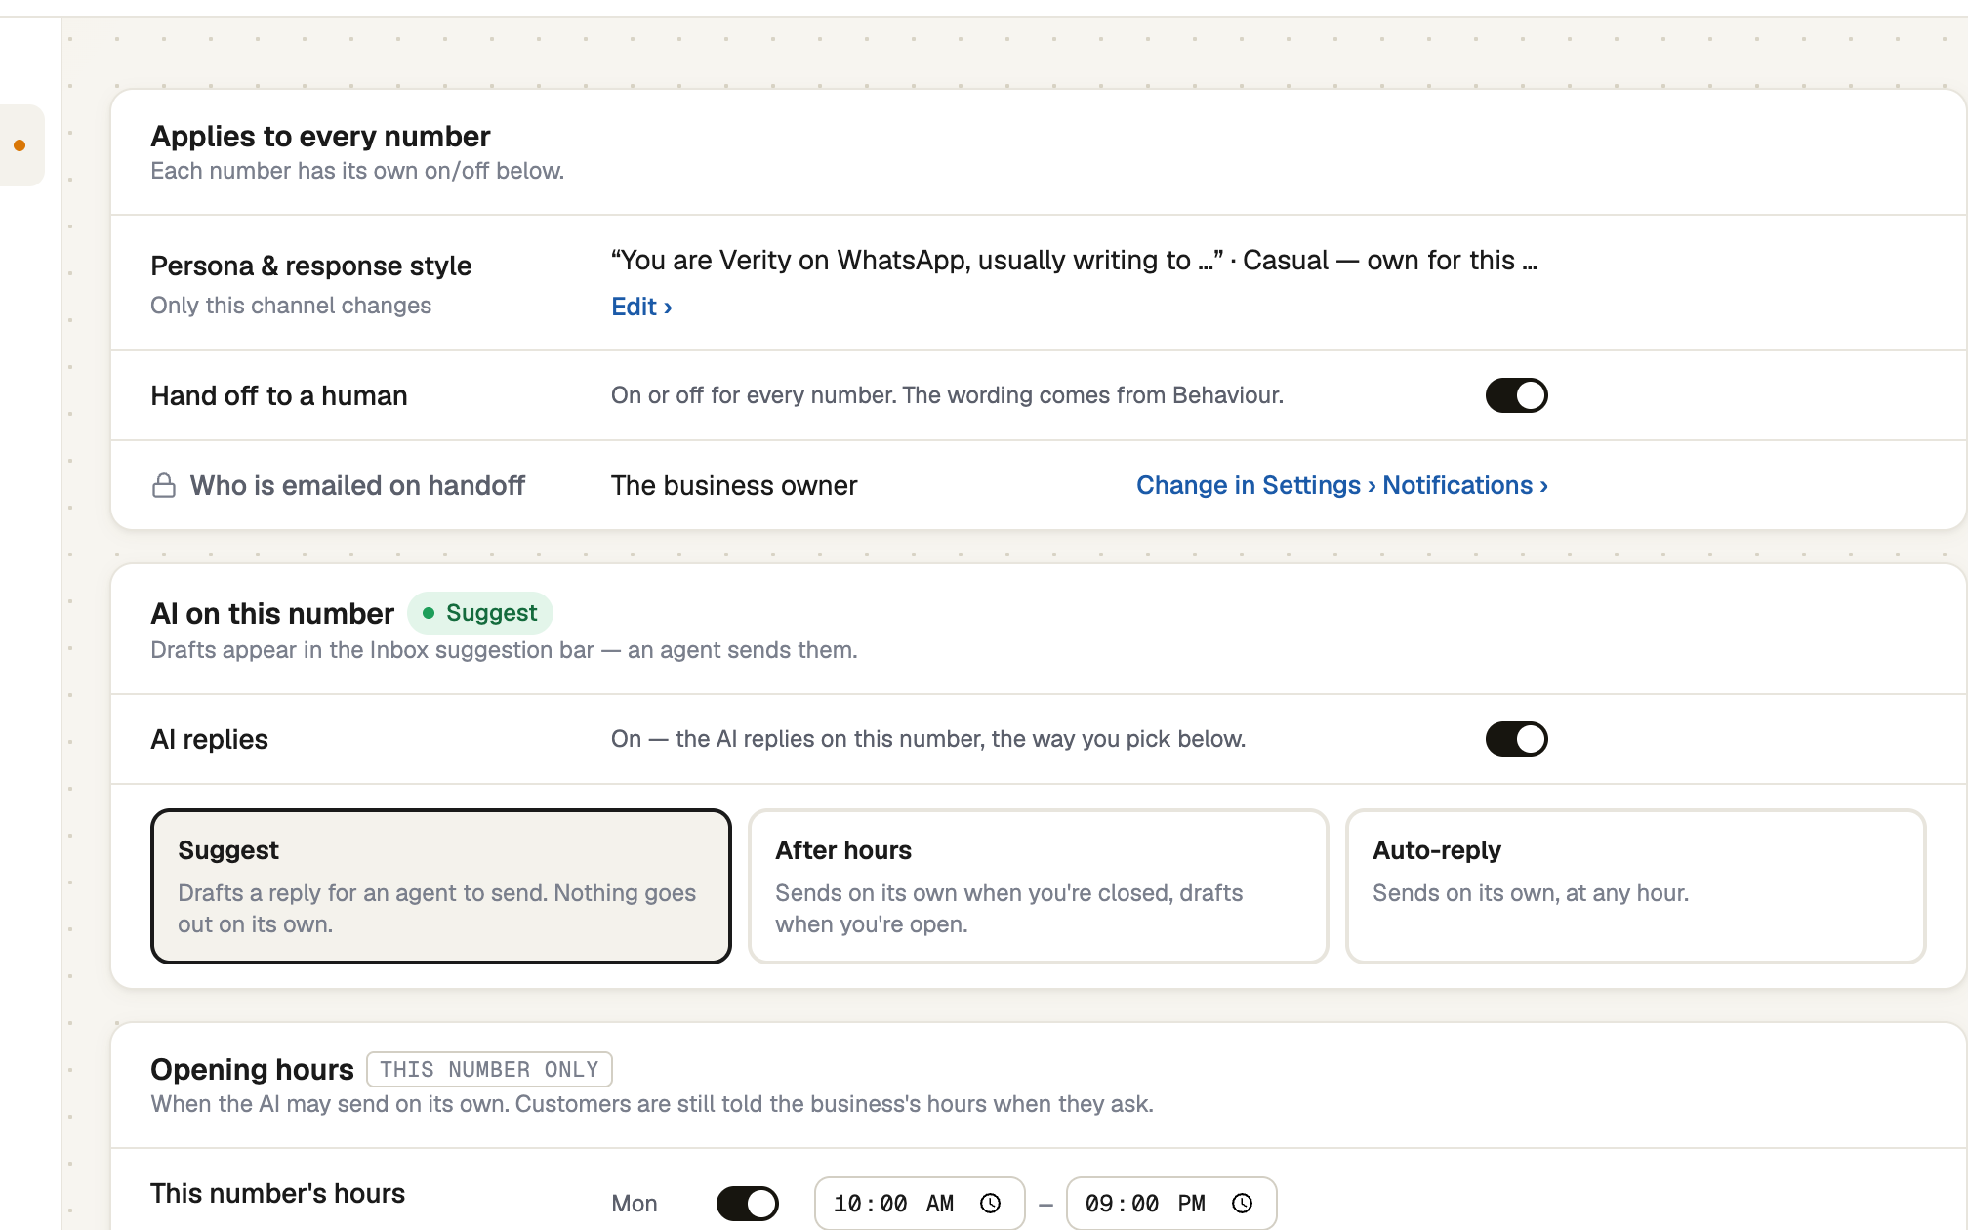Viewport: 1968px width, 1230px height.
Task: Click the green Suggest status badge
Action: click(x=480, y=613)
